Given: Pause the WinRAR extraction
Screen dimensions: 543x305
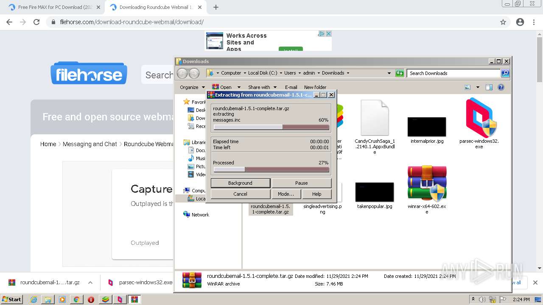Looking at the screenshot, I should click(x=301, y=183).
